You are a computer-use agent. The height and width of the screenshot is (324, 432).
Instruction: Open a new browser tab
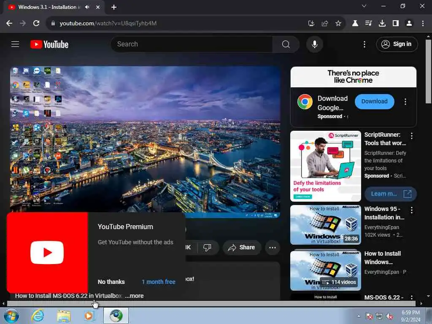[114, 7]
